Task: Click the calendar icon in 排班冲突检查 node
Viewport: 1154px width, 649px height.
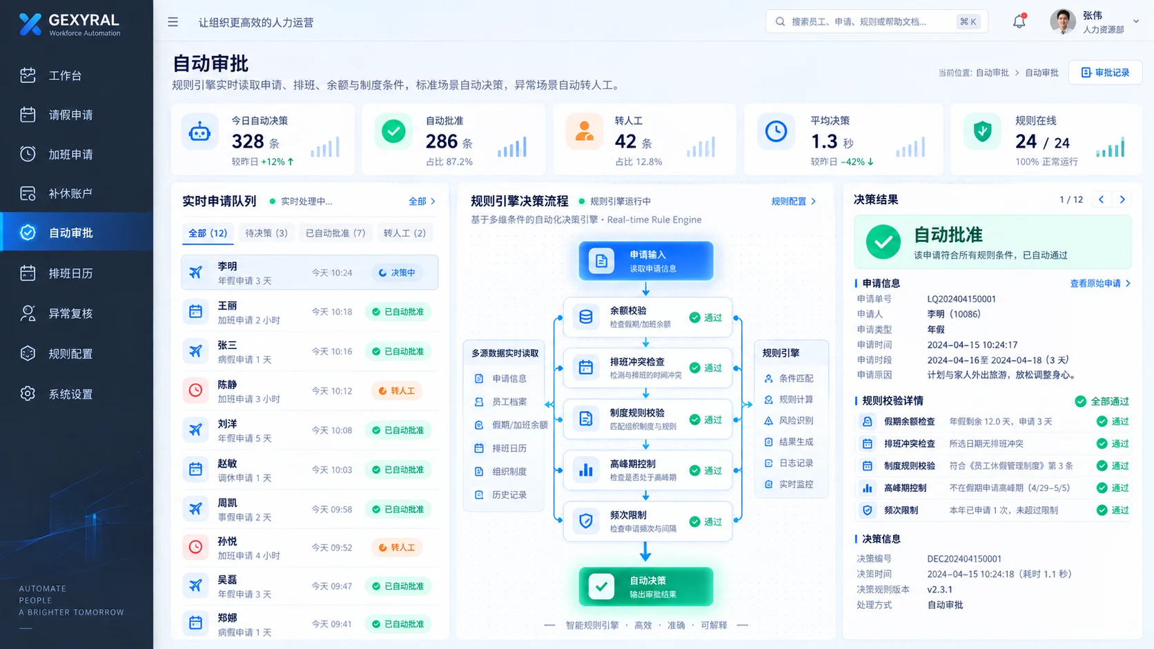Action: 586,368
